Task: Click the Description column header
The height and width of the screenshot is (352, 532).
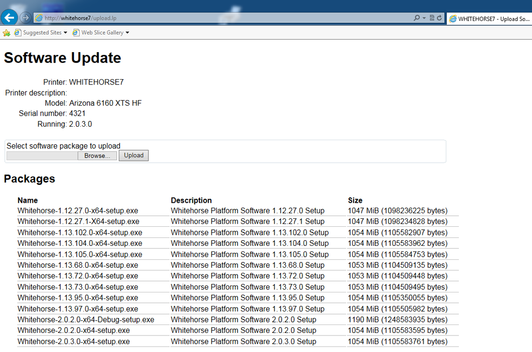Action: tap(191, 200)
